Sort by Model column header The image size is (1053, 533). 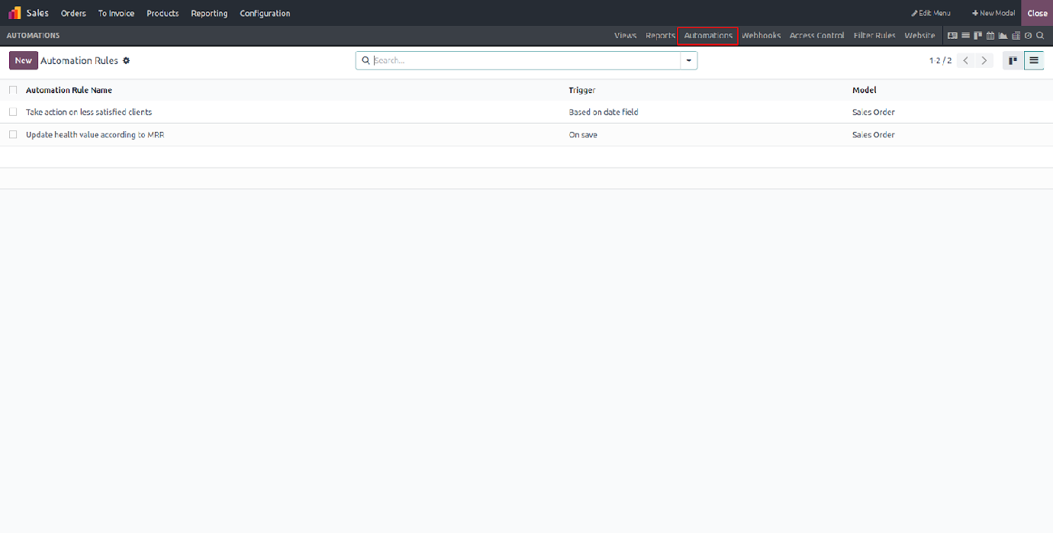865,90
